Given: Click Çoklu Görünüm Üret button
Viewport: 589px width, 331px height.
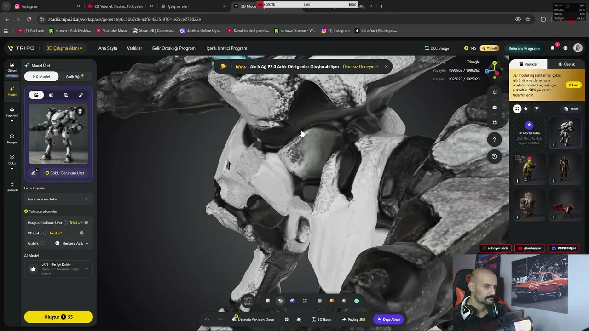Looking at the screenshot, I should pyautogui.click(x=65, y=173).
